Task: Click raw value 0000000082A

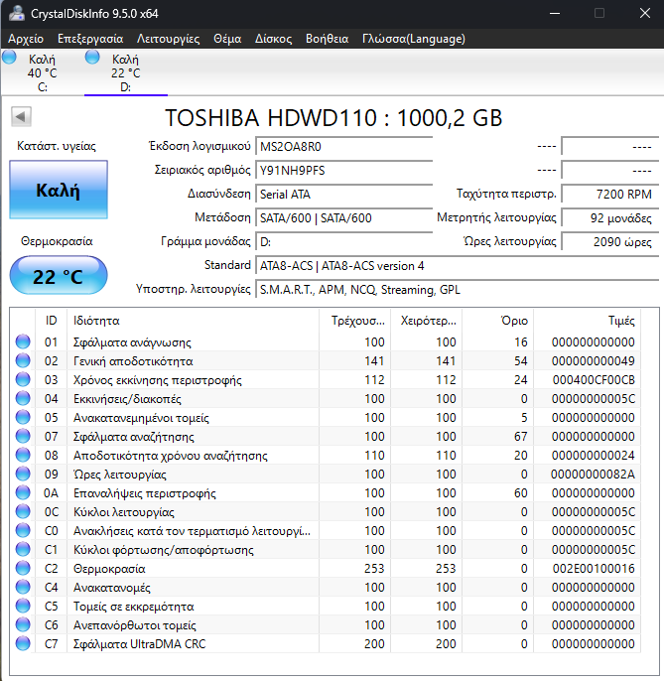Action: coord(593,475)
